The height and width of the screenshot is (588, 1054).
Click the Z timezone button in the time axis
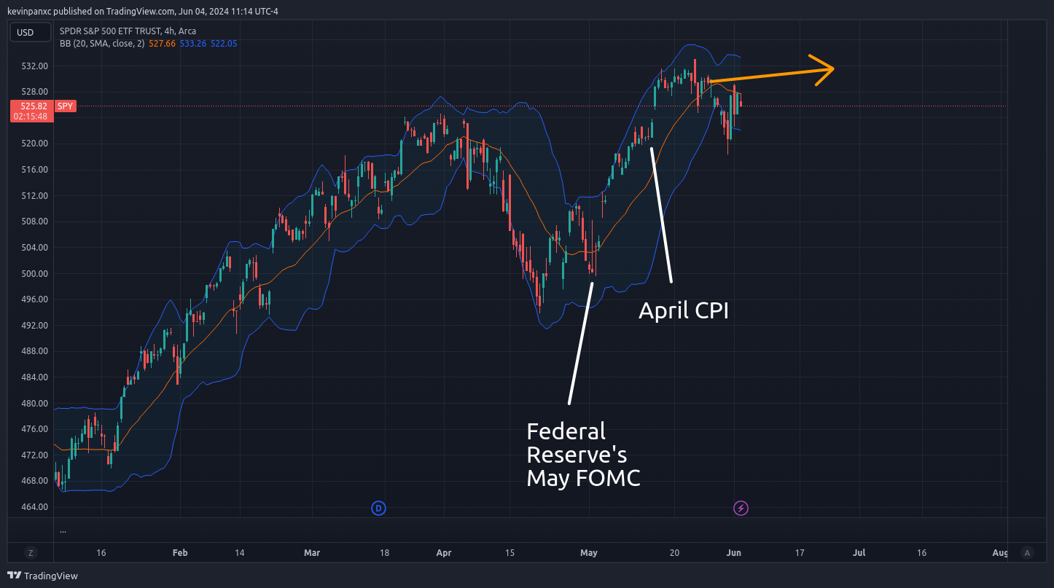[30, 553]
